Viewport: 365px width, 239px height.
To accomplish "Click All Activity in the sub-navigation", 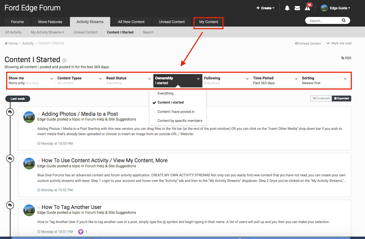I will tap(13, 32).
